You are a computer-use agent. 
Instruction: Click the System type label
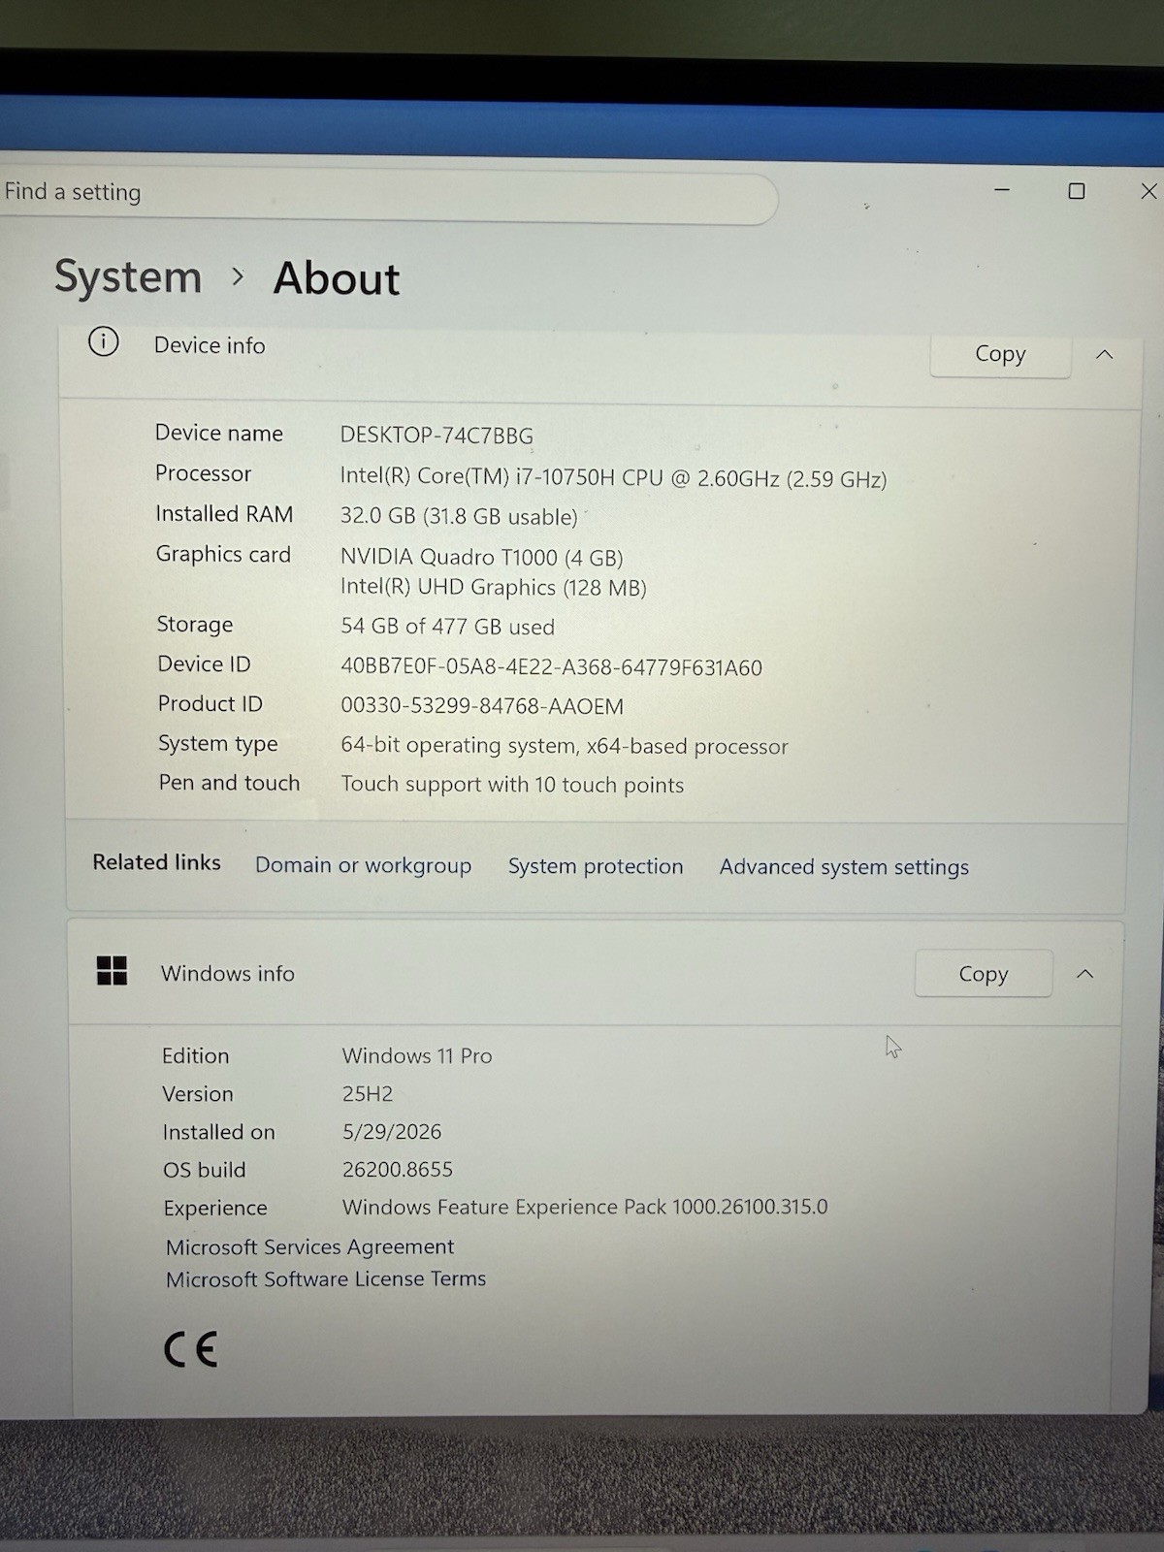click(217, 744)
